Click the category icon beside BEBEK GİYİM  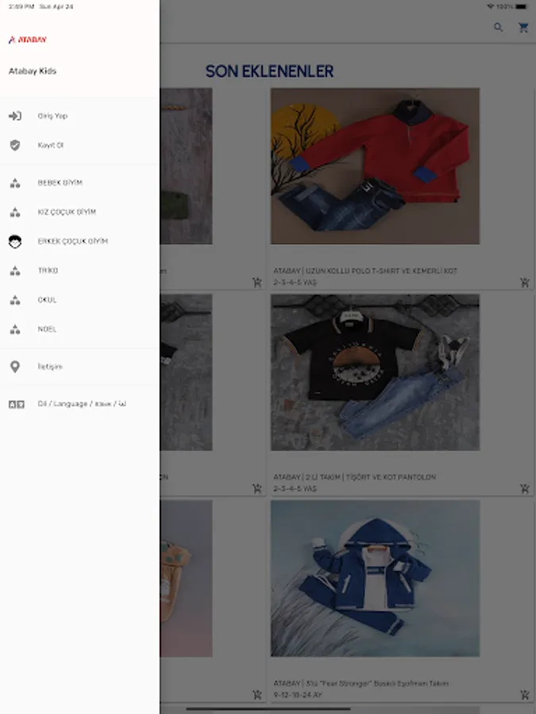point(15,182)
